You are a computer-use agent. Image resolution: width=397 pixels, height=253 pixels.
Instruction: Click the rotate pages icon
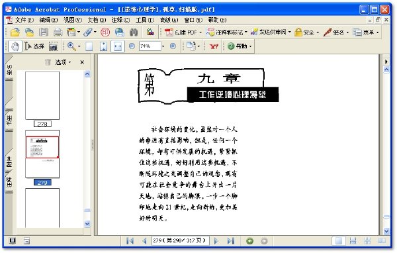pyautogui.click(x=191, y=46)
